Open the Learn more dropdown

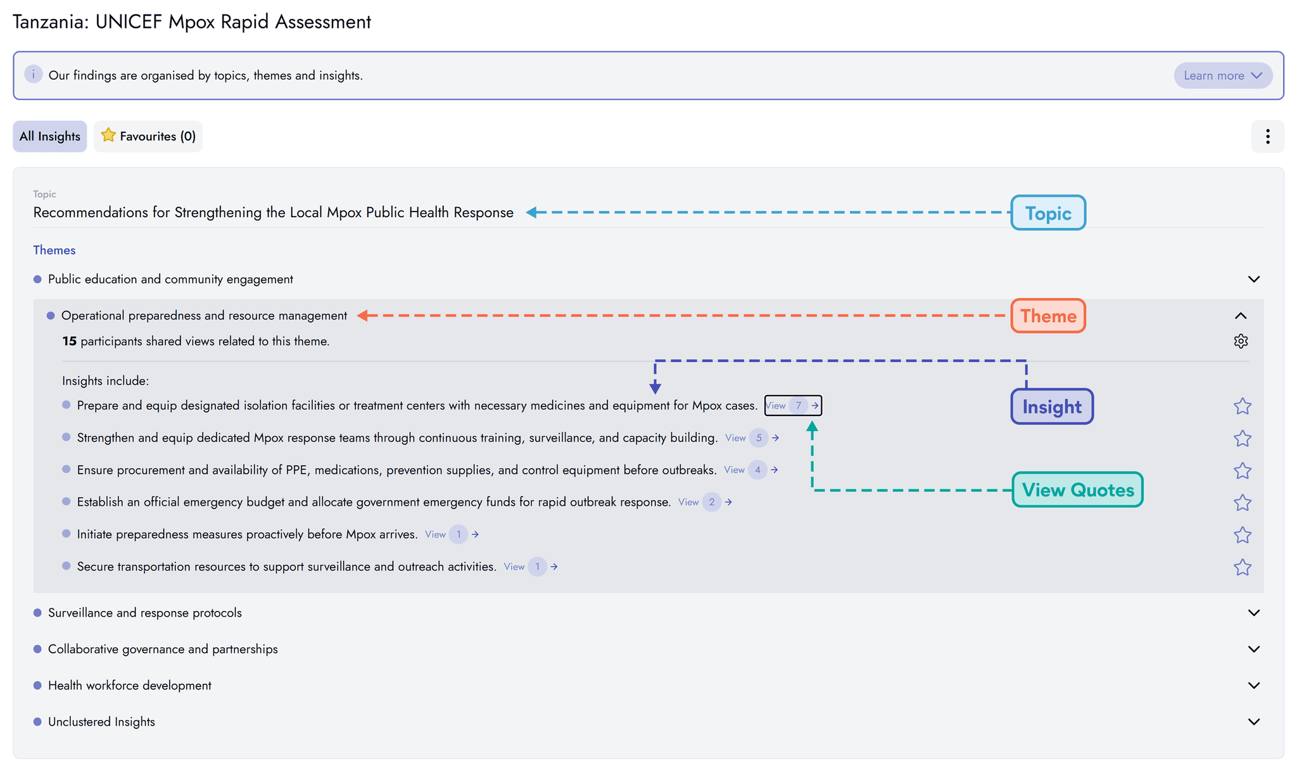pyautogui.click(x=1223, y=75)
